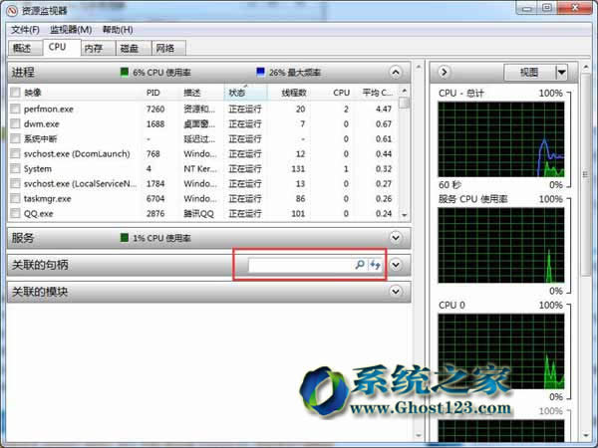This screenshot has width=598, height=448.
Task: Open the 文件(F) menu
Action: point(25,30)
